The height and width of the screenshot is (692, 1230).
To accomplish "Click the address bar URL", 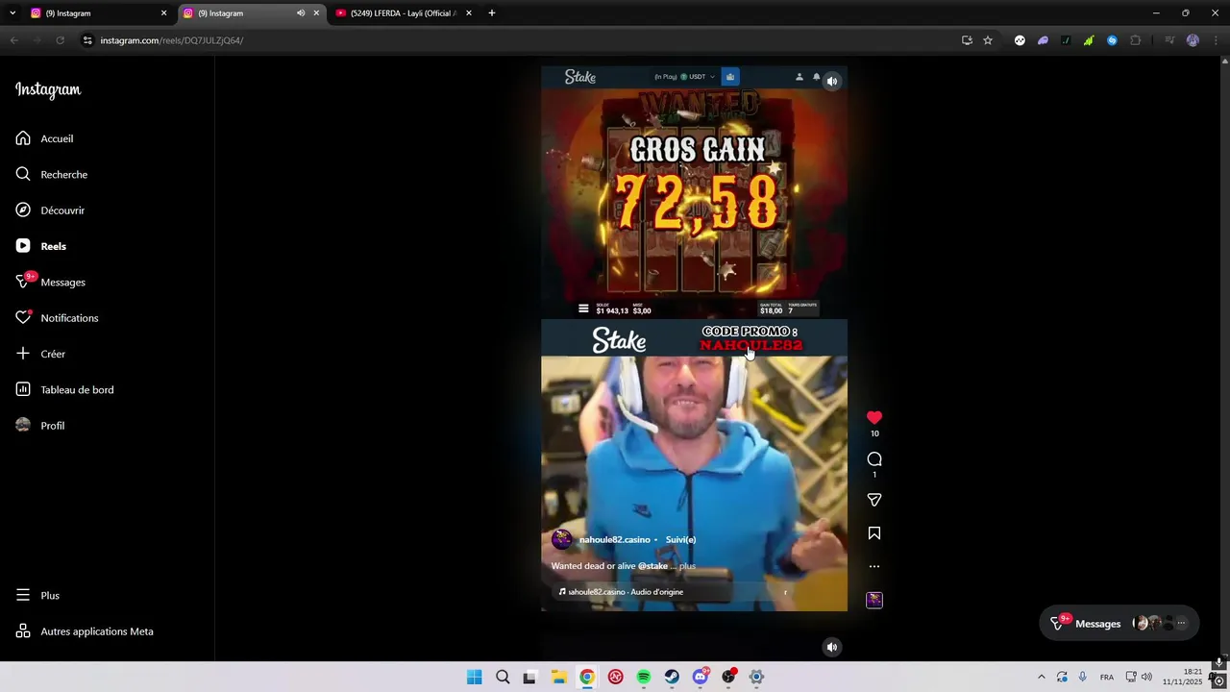I will pos(172,40).
